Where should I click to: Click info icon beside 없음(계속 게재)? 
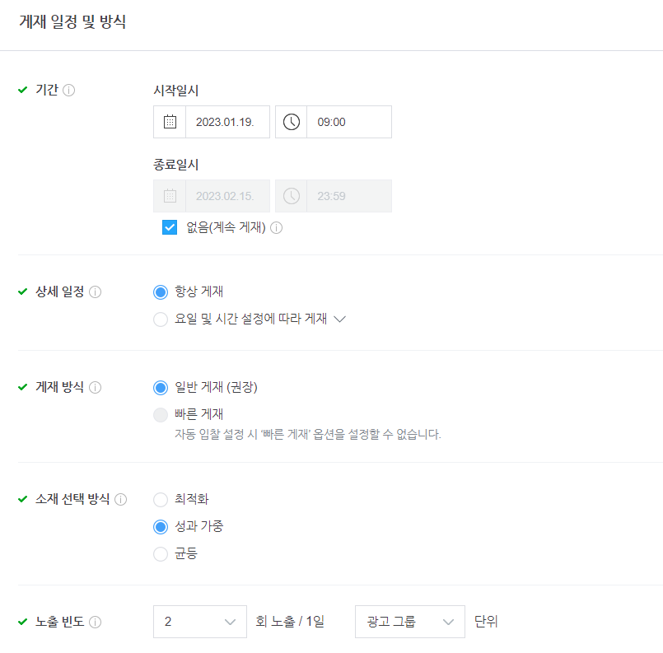[276, 228]
